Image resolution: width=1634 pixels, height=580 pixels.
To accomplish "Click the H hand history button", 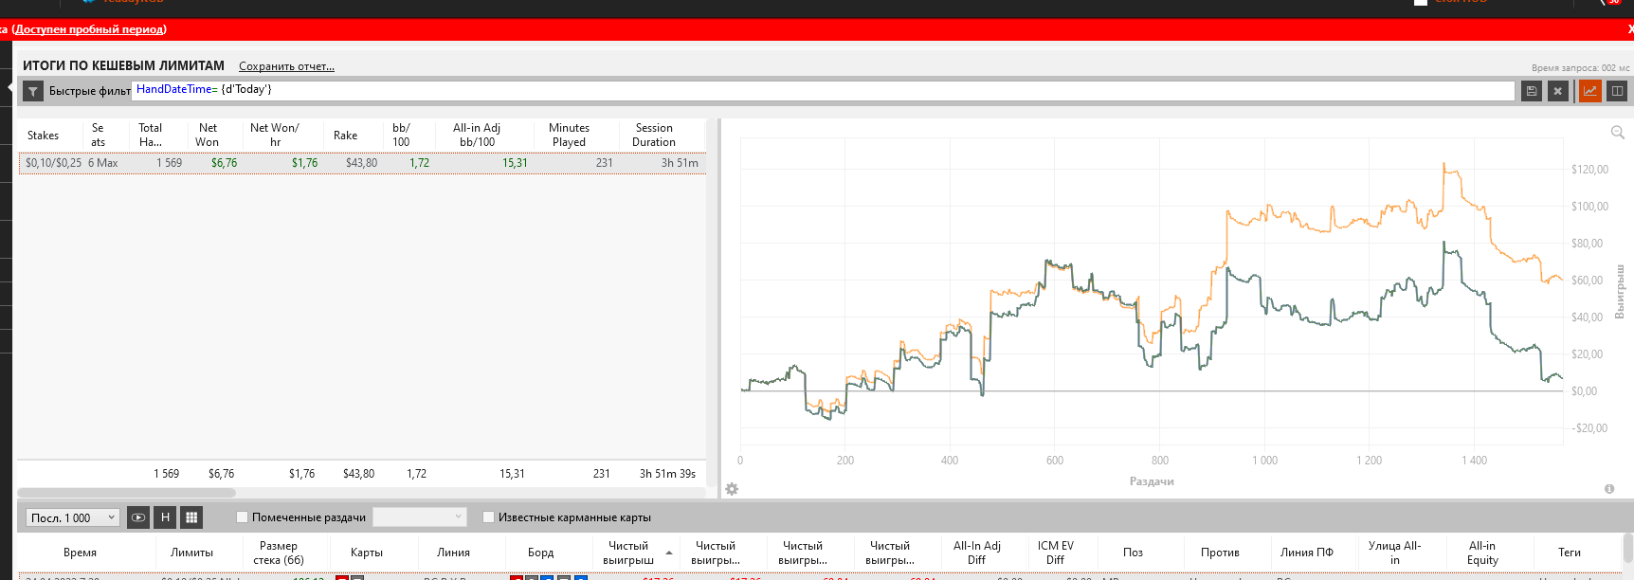I will 166,517.
